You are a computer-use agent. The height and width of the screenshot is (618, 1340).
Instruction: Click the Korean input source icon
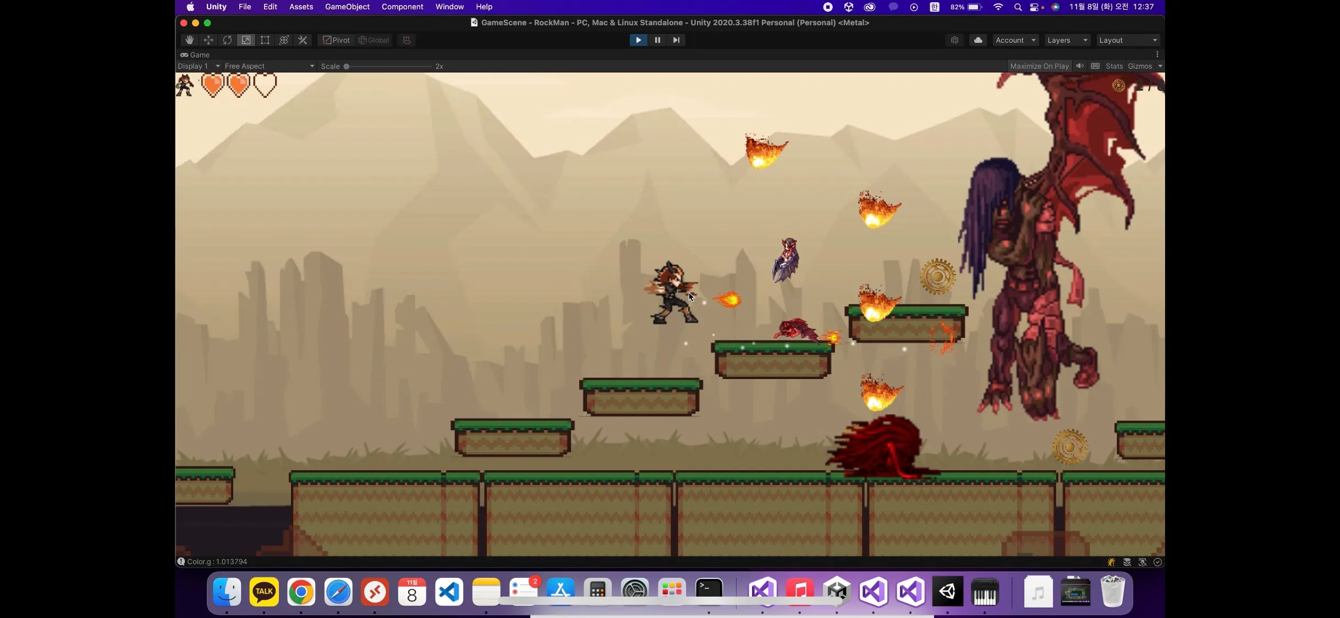(x=935, y=7)
